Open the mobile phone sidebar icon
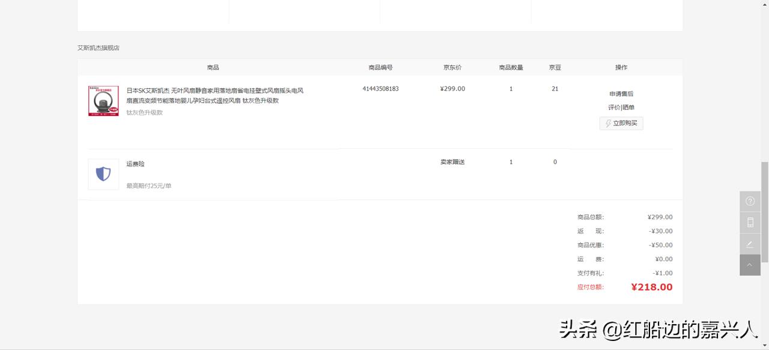This screenshot has height=350, width=769. pyautogui.click(x=750, y=222)
